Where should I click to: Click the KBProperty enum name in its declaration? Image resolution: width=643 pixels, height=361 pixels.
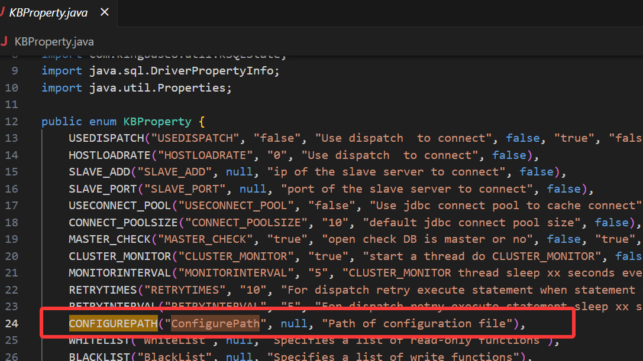click(x=157, y=122)
